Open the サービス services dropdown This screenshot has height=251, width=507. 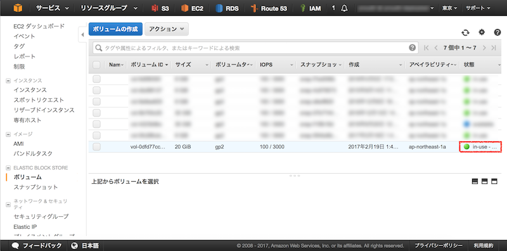pyautogui.click(x=52, y=8)
